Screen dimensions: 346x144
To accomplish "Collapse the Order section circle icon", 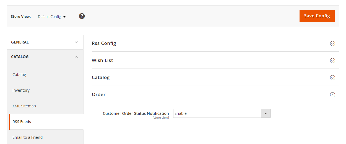I will 333,95.
